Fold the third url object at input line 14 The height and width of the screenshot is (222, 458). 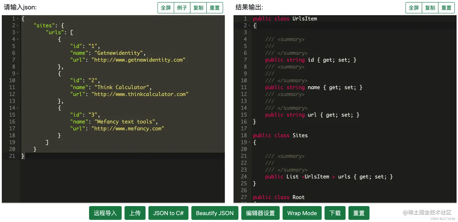pyautogui.click(x=18, y=108)
